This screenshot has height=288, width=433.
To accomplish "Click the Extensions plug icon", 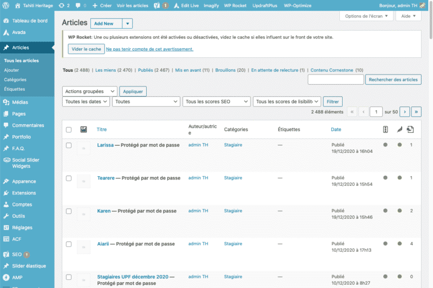I will tap(6, 193).
